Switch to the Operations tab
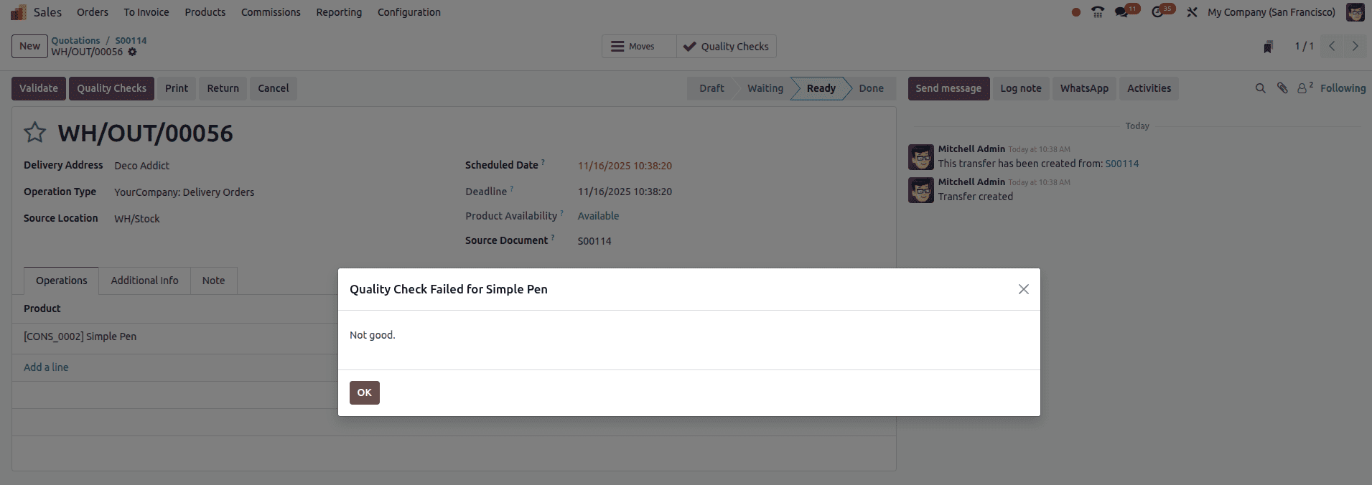 [62, 281]
